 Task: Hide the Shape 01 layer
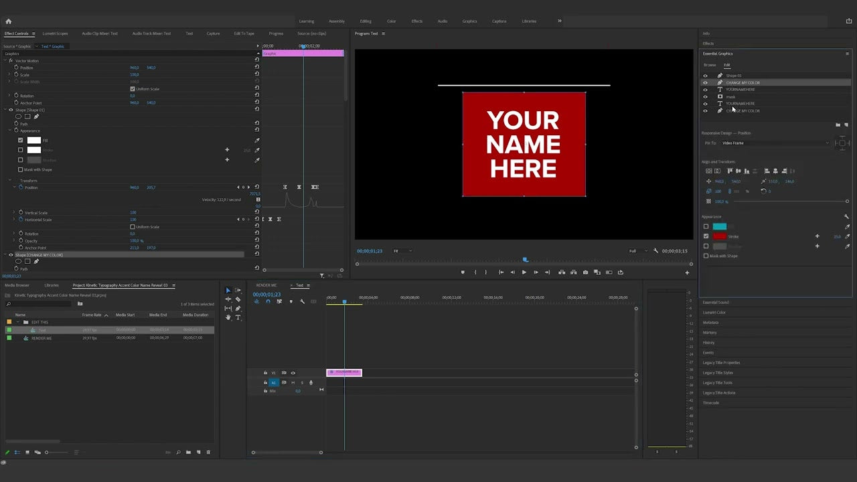pos(705,76)
